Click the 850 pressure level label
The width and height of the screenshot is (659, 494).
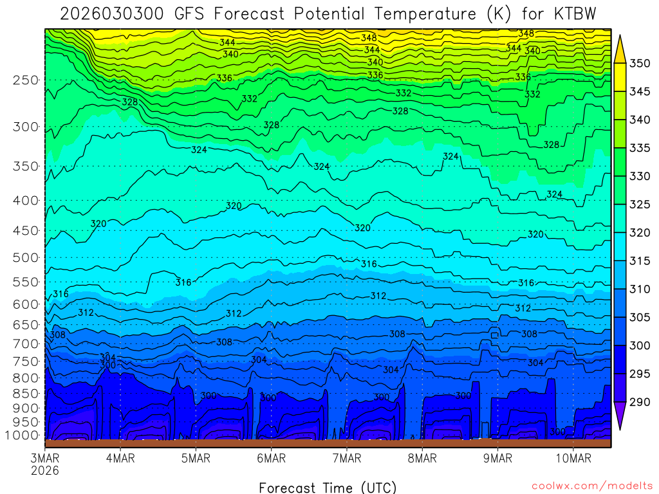(26, 394)
